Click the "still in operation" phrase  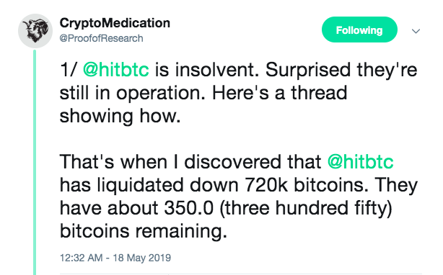132,93
